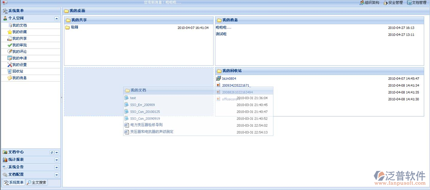Click the 电力变压器检修导则 document icon
This screenshot has width=430, height=190.
(127, 125)
